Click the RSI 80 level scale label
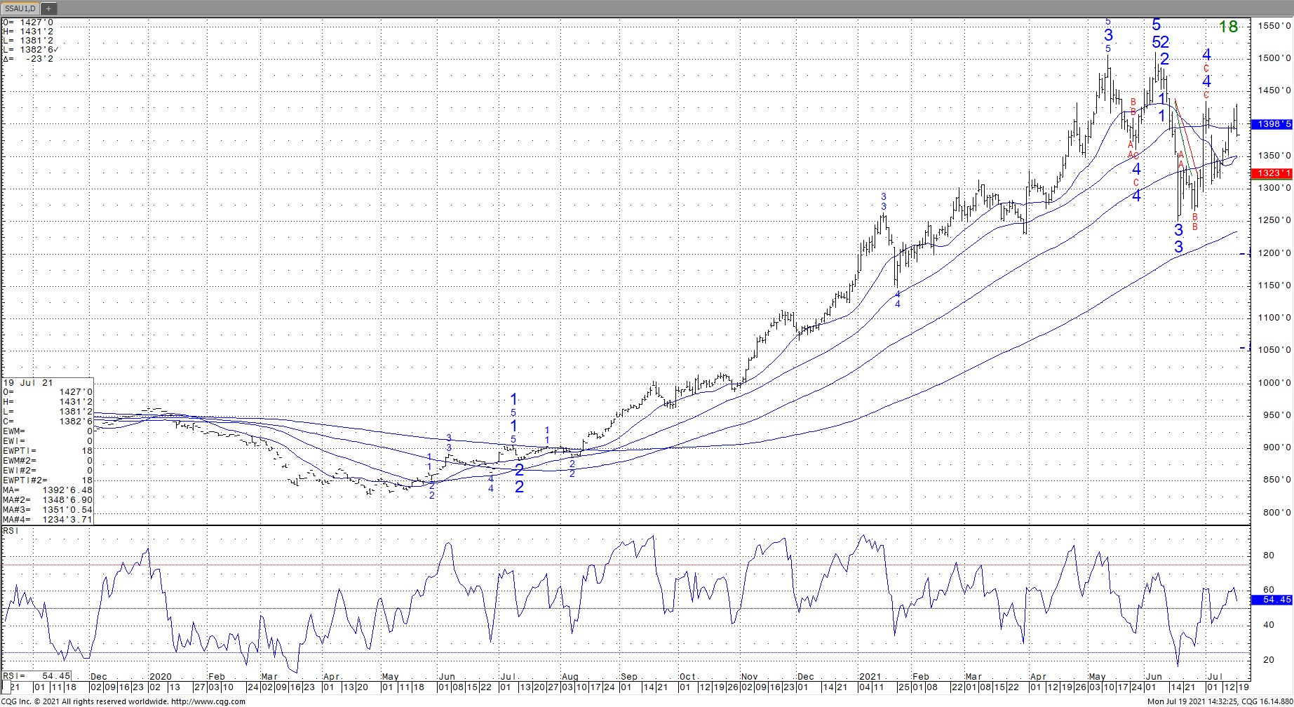Screen dimensions: 1294x707 1268,555
